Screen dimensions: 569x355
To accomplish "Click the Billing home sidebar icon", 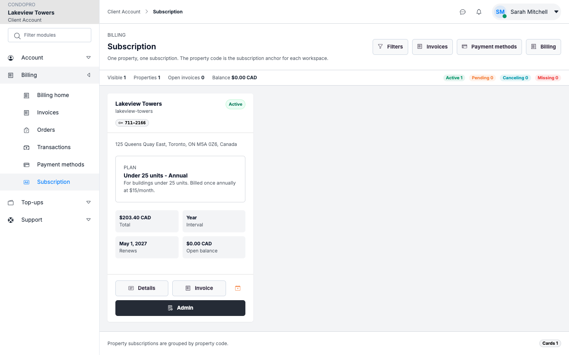I will coord(26,95).
